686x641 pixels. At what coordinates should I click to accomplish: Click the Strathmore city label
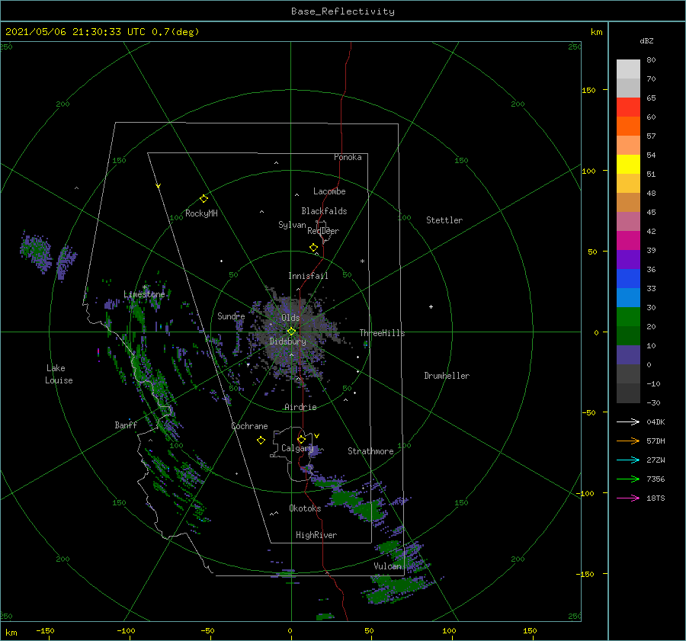coord(370,451)
